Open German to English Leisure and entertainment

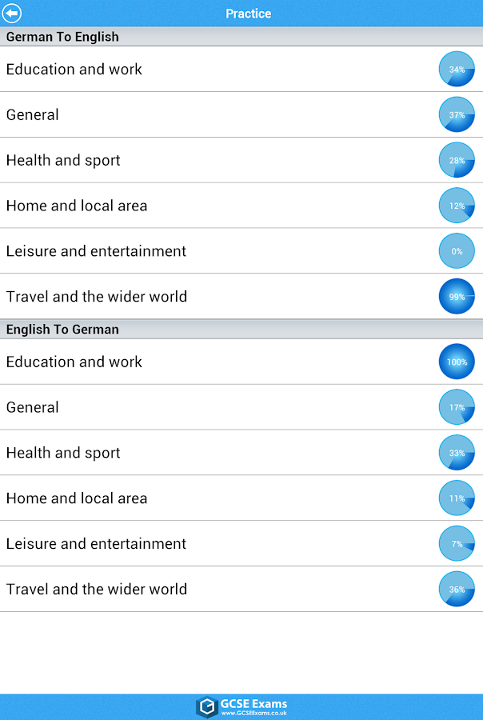pyautogui.click(x=96, y=251)
